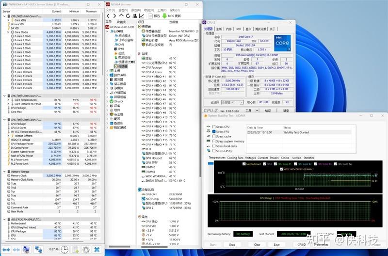This screenshot has width=388, height=256.
Task: Collapse the Memory Timings section
Action: [x=4, y=172]
